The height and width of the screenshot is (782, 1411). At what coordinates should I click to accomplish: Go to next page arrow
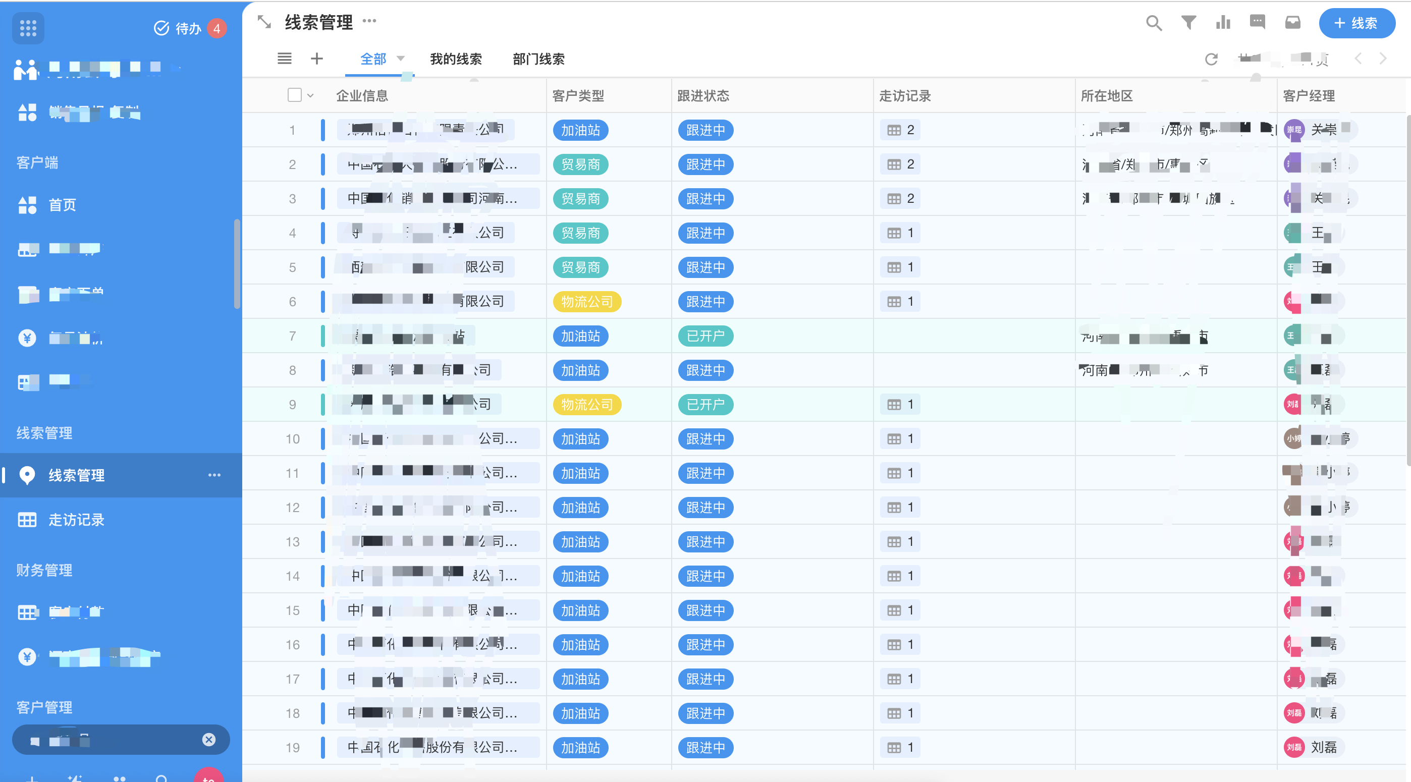1383,59
